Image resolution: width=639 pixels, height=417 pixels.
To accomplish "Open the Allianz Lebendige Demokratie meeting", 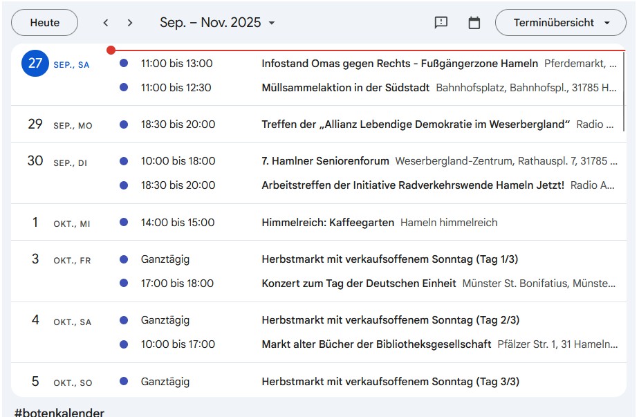I will (415, 124).
